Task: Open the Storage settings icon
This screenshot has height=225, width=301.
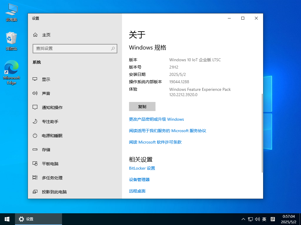Action: coord(35,150)
